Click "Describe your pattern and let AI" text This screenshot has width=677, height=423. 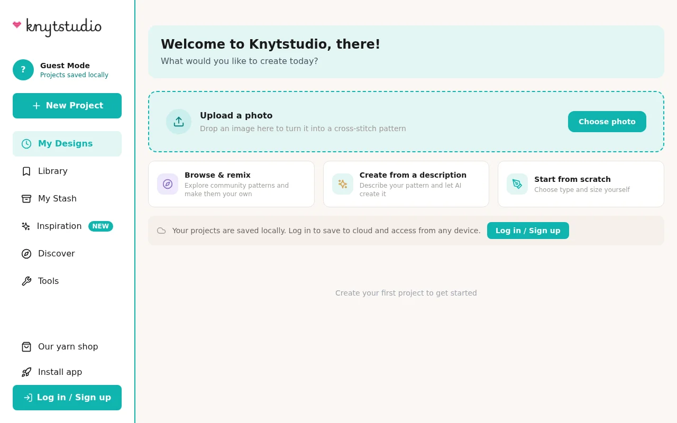pyautogui.click(x=410, y=190)
